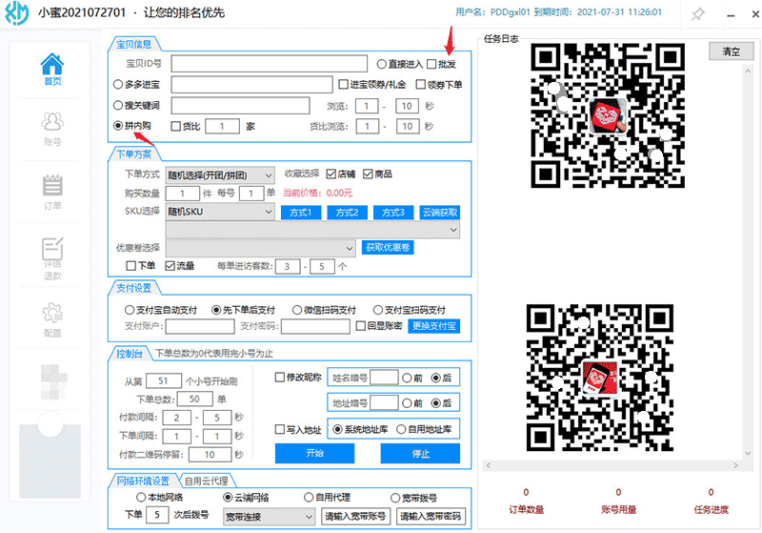Open the 首页 home sidebar icon
762x533 pixels.
coord(52,69)
